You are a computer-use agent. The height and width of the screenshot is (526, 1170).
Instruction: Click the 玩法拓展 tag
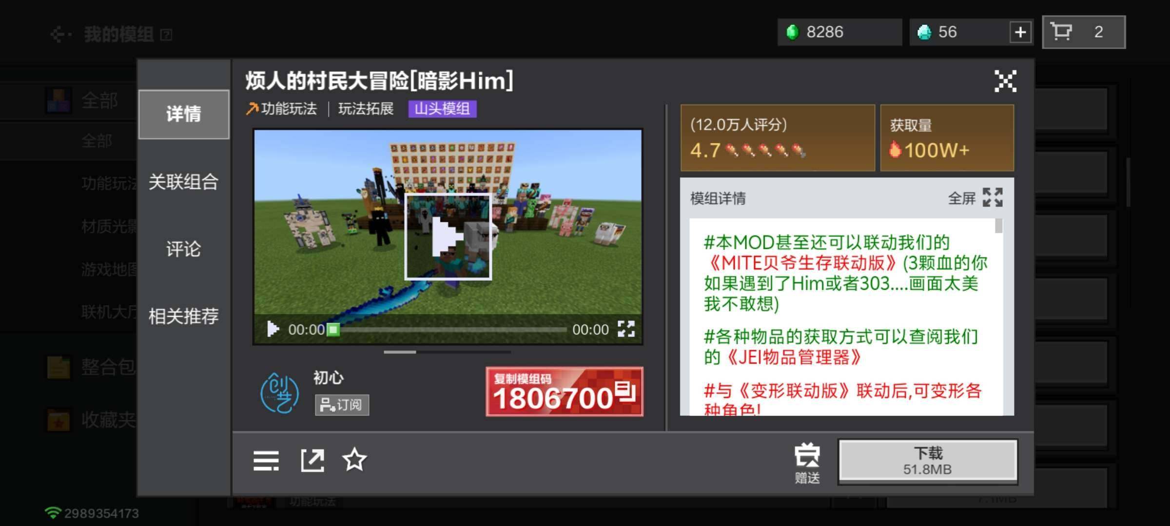[366, 109]
